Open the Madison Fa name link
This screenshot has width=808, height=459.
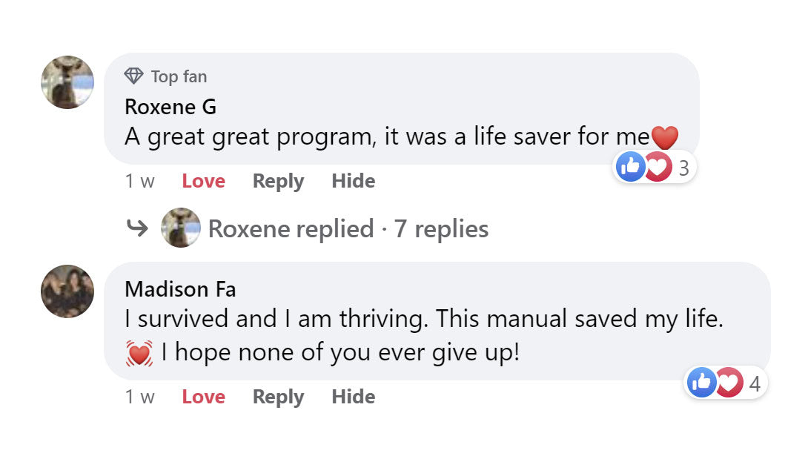pyautogui.click(x=180, y=288)
